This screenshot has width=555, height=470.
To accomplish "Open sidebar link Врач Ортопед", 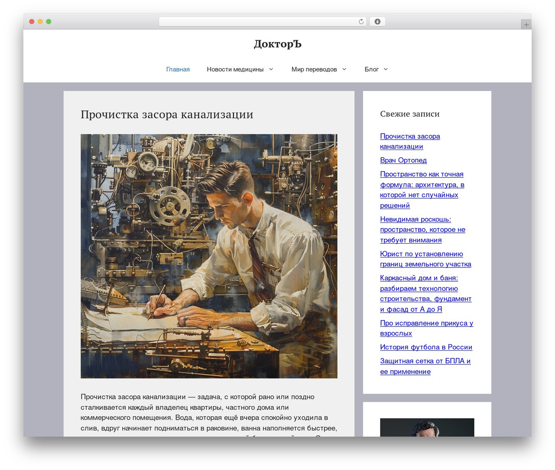I will [x=403, y=160].
